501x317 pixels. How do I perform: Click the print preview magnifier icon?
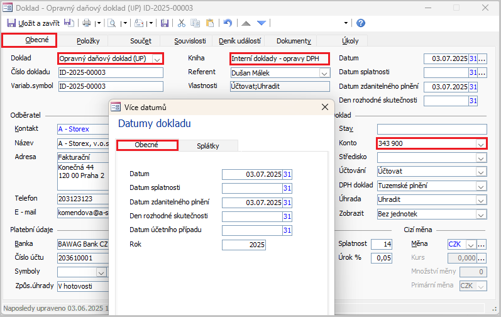coord(111,23)
